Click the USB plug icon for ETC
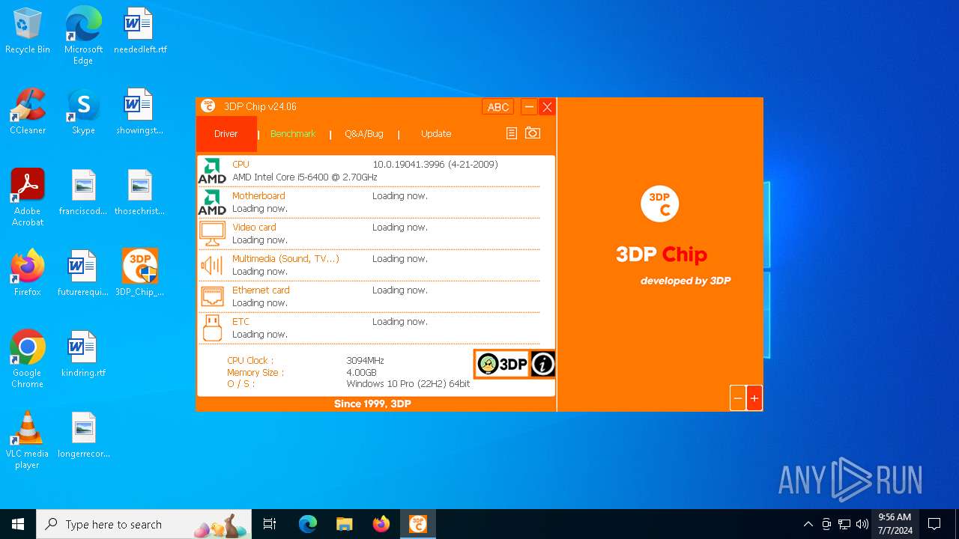 (x=212, y=328)
